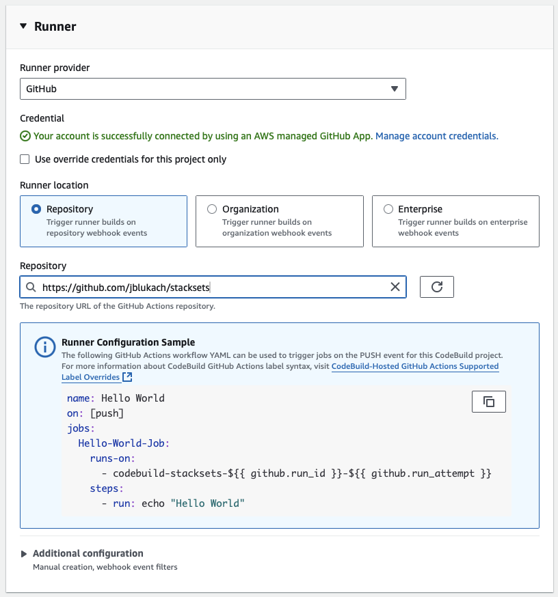Select the Repository runner location option
This screenshot has height=597, width=558.
[x=36, y=209]
